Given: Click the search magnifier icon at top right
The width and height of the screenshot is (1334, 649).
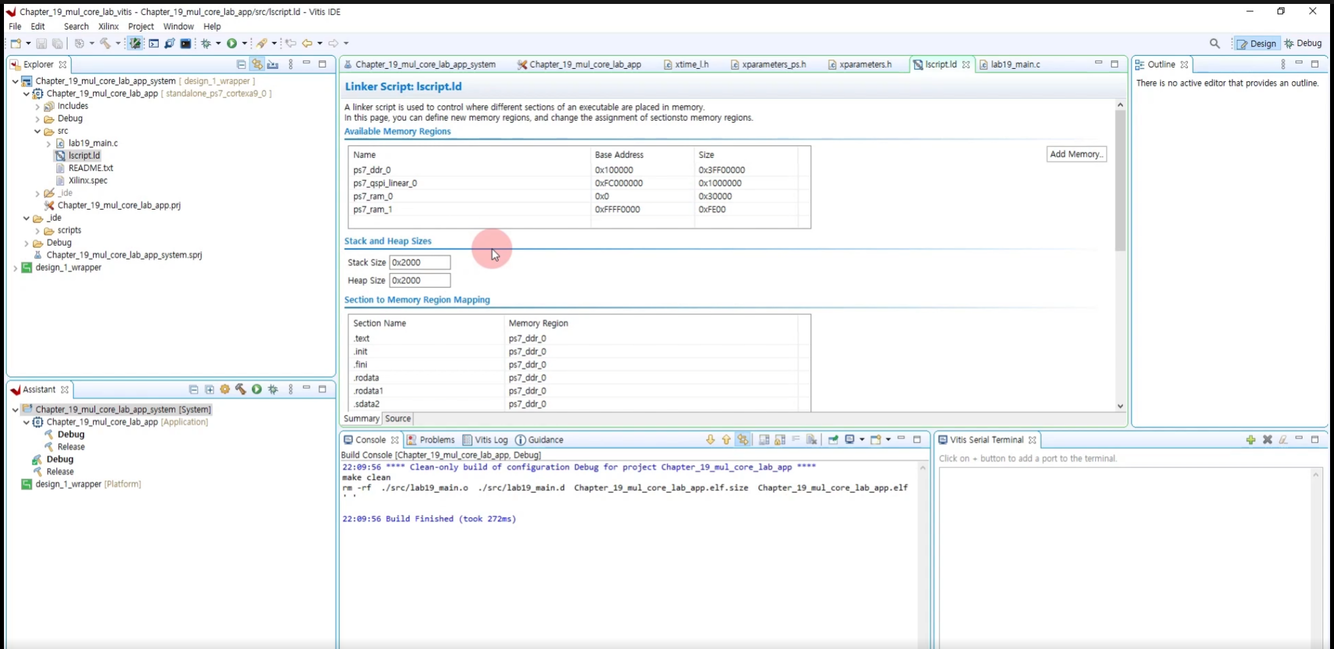Looking at the screenshot, I should tap(1215, 43).
